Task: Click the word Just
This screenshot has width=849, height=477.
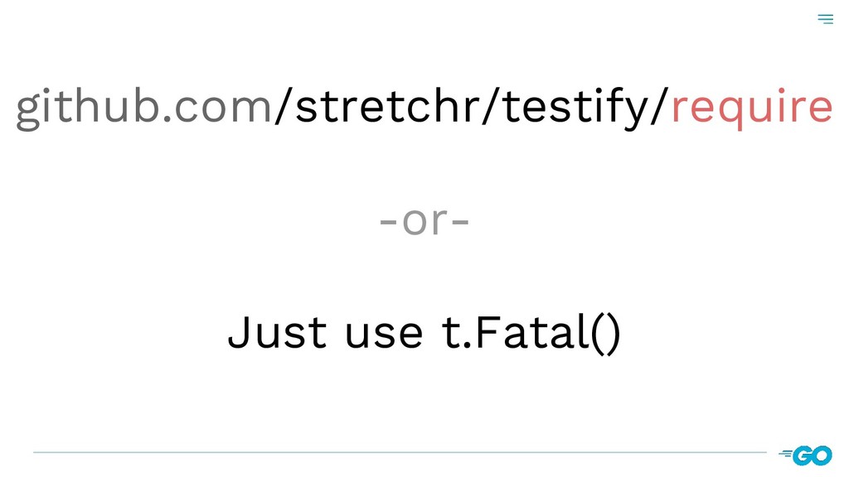Action: point(277,333)
